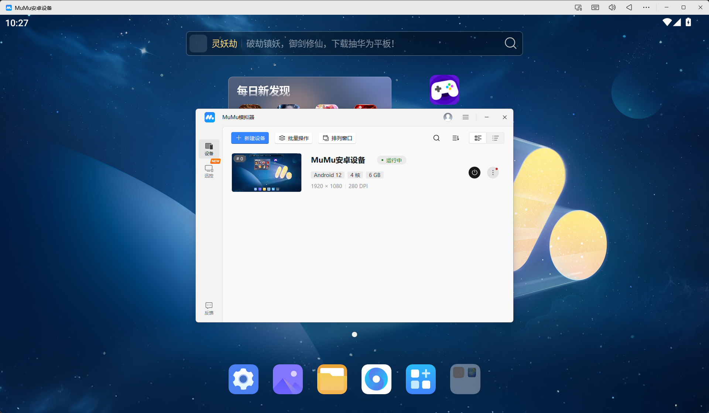Open the 反馈 feedback panel

pos(209,308)
